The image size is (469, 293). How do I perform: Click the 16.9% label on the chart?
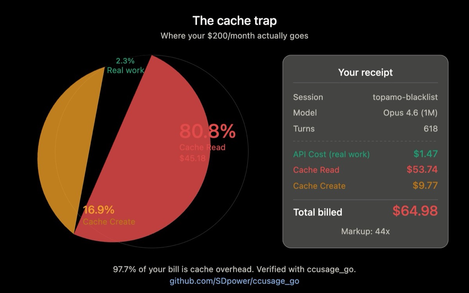pyautogui.click(x=98, y=210)
